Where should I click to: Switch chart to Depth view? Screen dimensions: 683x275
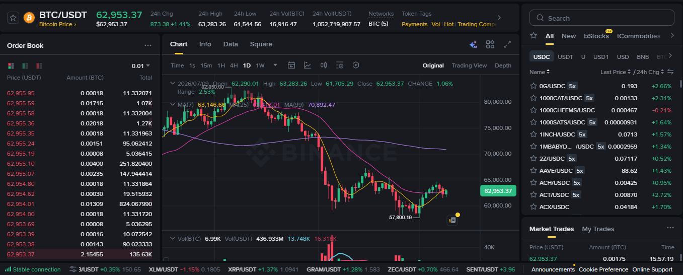click(503, 65)
